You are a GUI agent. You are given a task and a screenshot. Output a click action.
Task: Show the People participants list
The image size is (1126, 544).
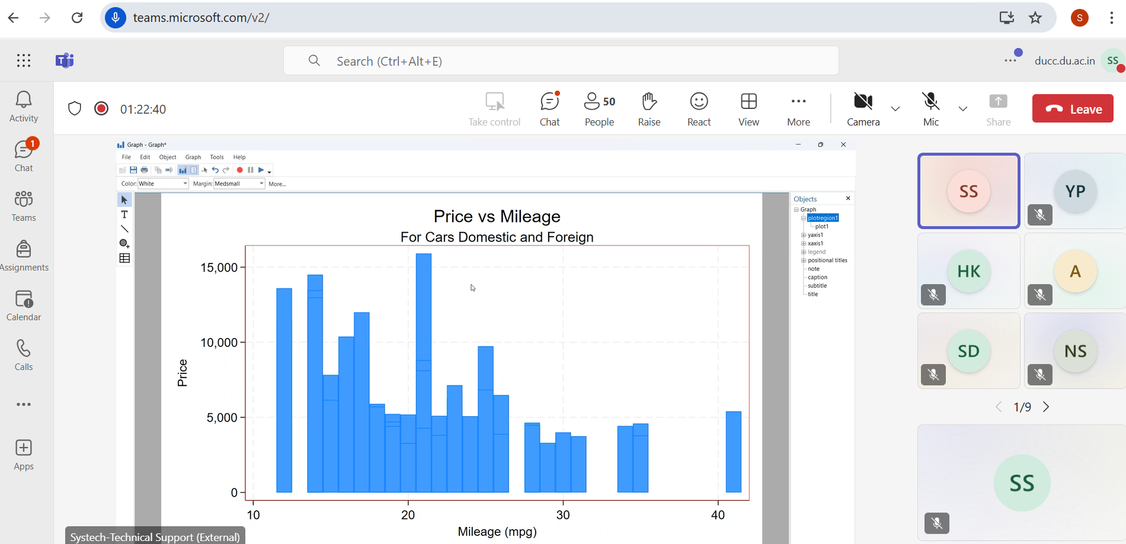tap(599, 109)
